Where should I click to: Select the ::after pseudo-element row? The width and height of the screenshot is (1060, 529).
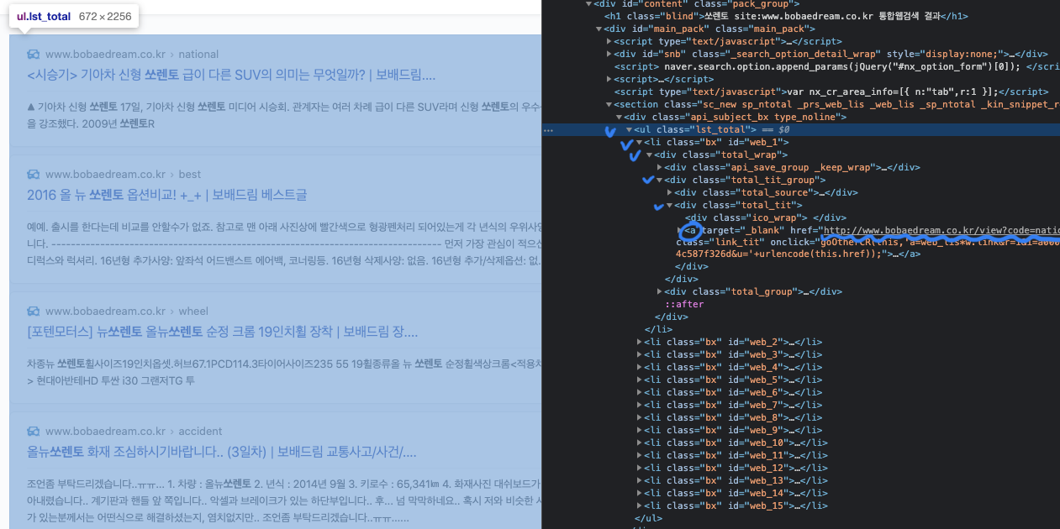point(684,304)
